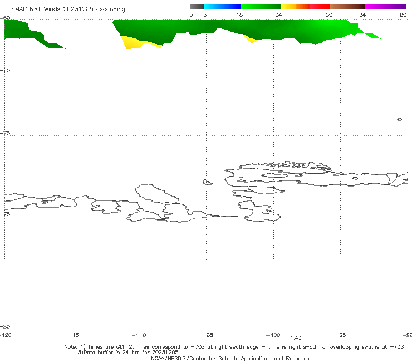Click the color bar label '34'
The width and height of the screenshot is (412, 362).
click(x=279, y=14)
